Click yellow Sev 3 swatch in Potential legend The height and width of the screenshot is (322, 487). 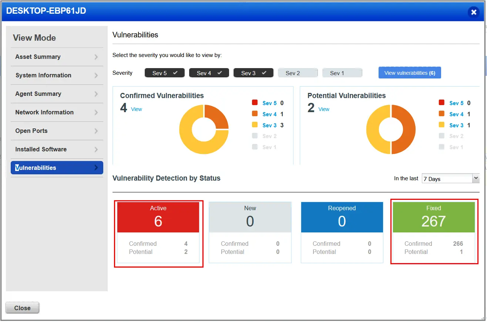(441, 125)
